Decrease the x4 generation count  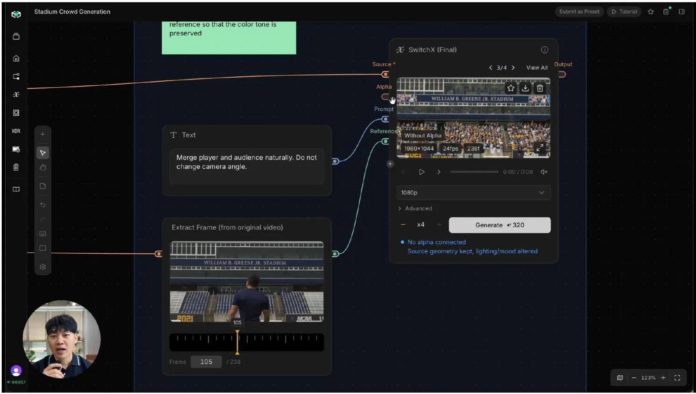[403, 225]
